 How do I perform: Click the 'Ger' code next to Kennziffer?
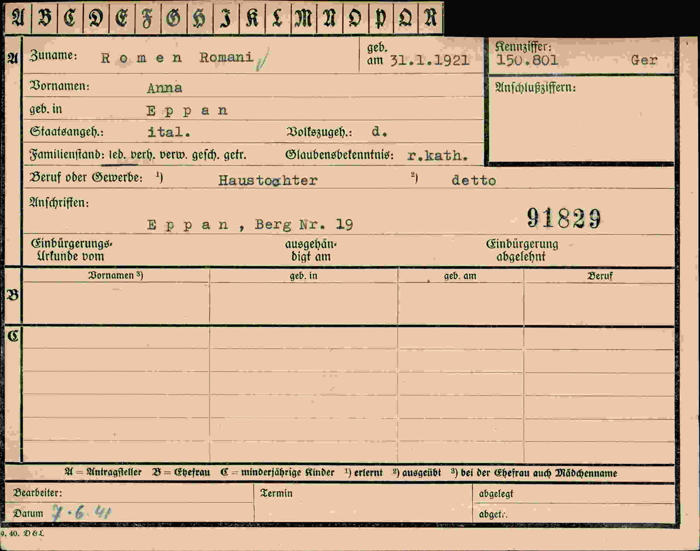644,60
